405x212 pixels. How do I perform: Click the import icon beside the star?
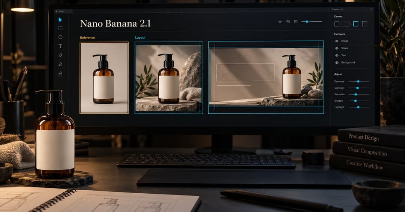[x=288, y=22]
